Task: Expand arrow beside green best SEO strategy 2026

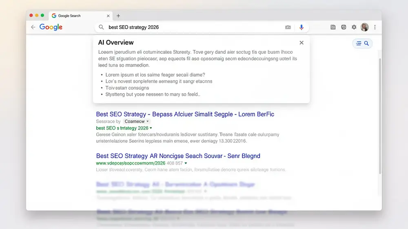Action: tap(151, 128)
